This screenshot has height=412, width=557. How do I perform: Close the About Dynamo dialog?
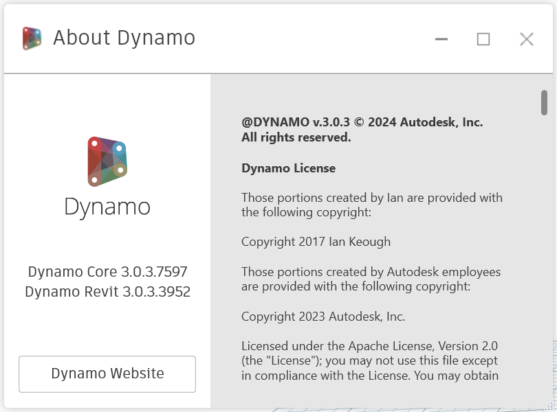[526, 39]
